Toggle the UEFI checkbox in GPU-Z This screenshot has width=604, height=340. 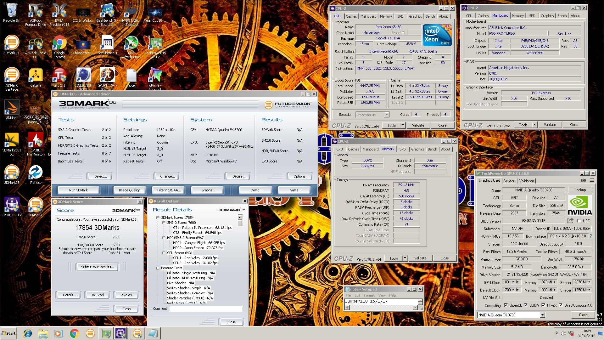(x=579, y=221)
